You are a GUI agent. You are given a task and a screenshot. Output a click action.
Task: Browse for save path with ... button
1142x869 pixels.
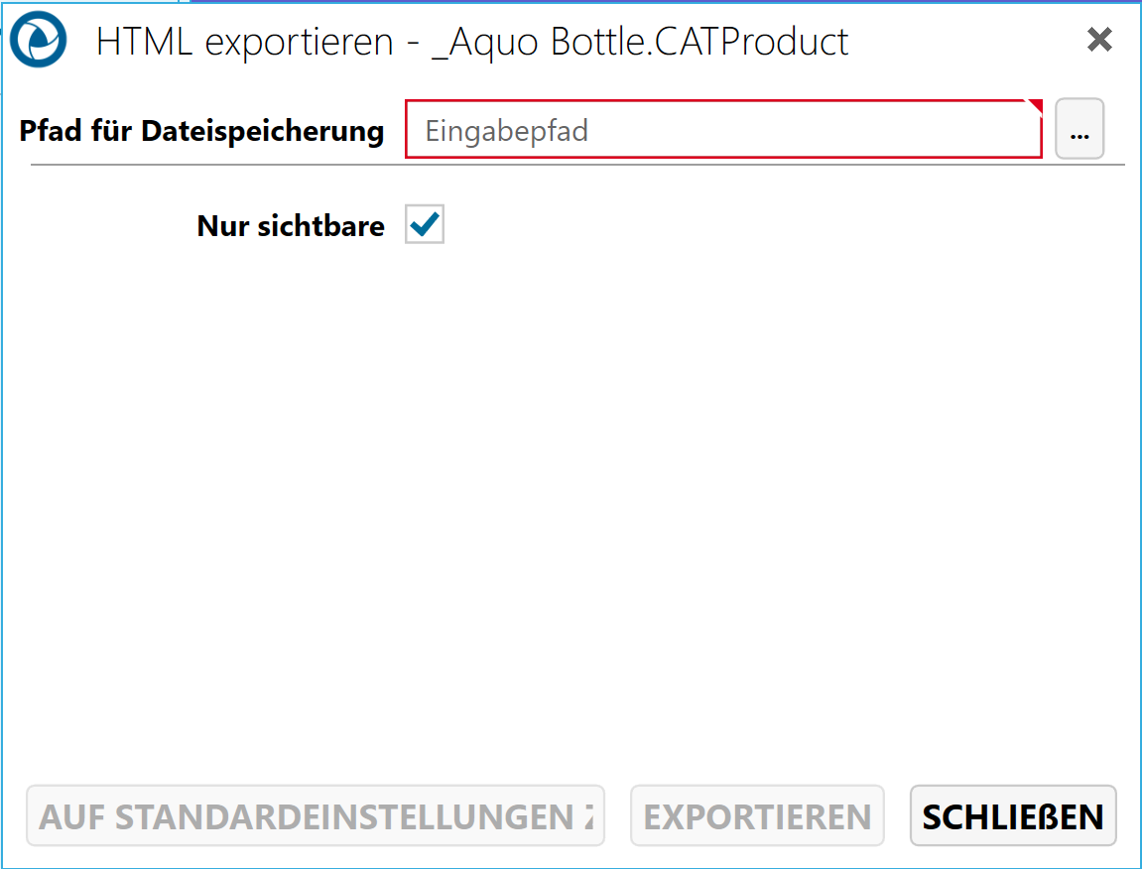[x=1079, y=130]
